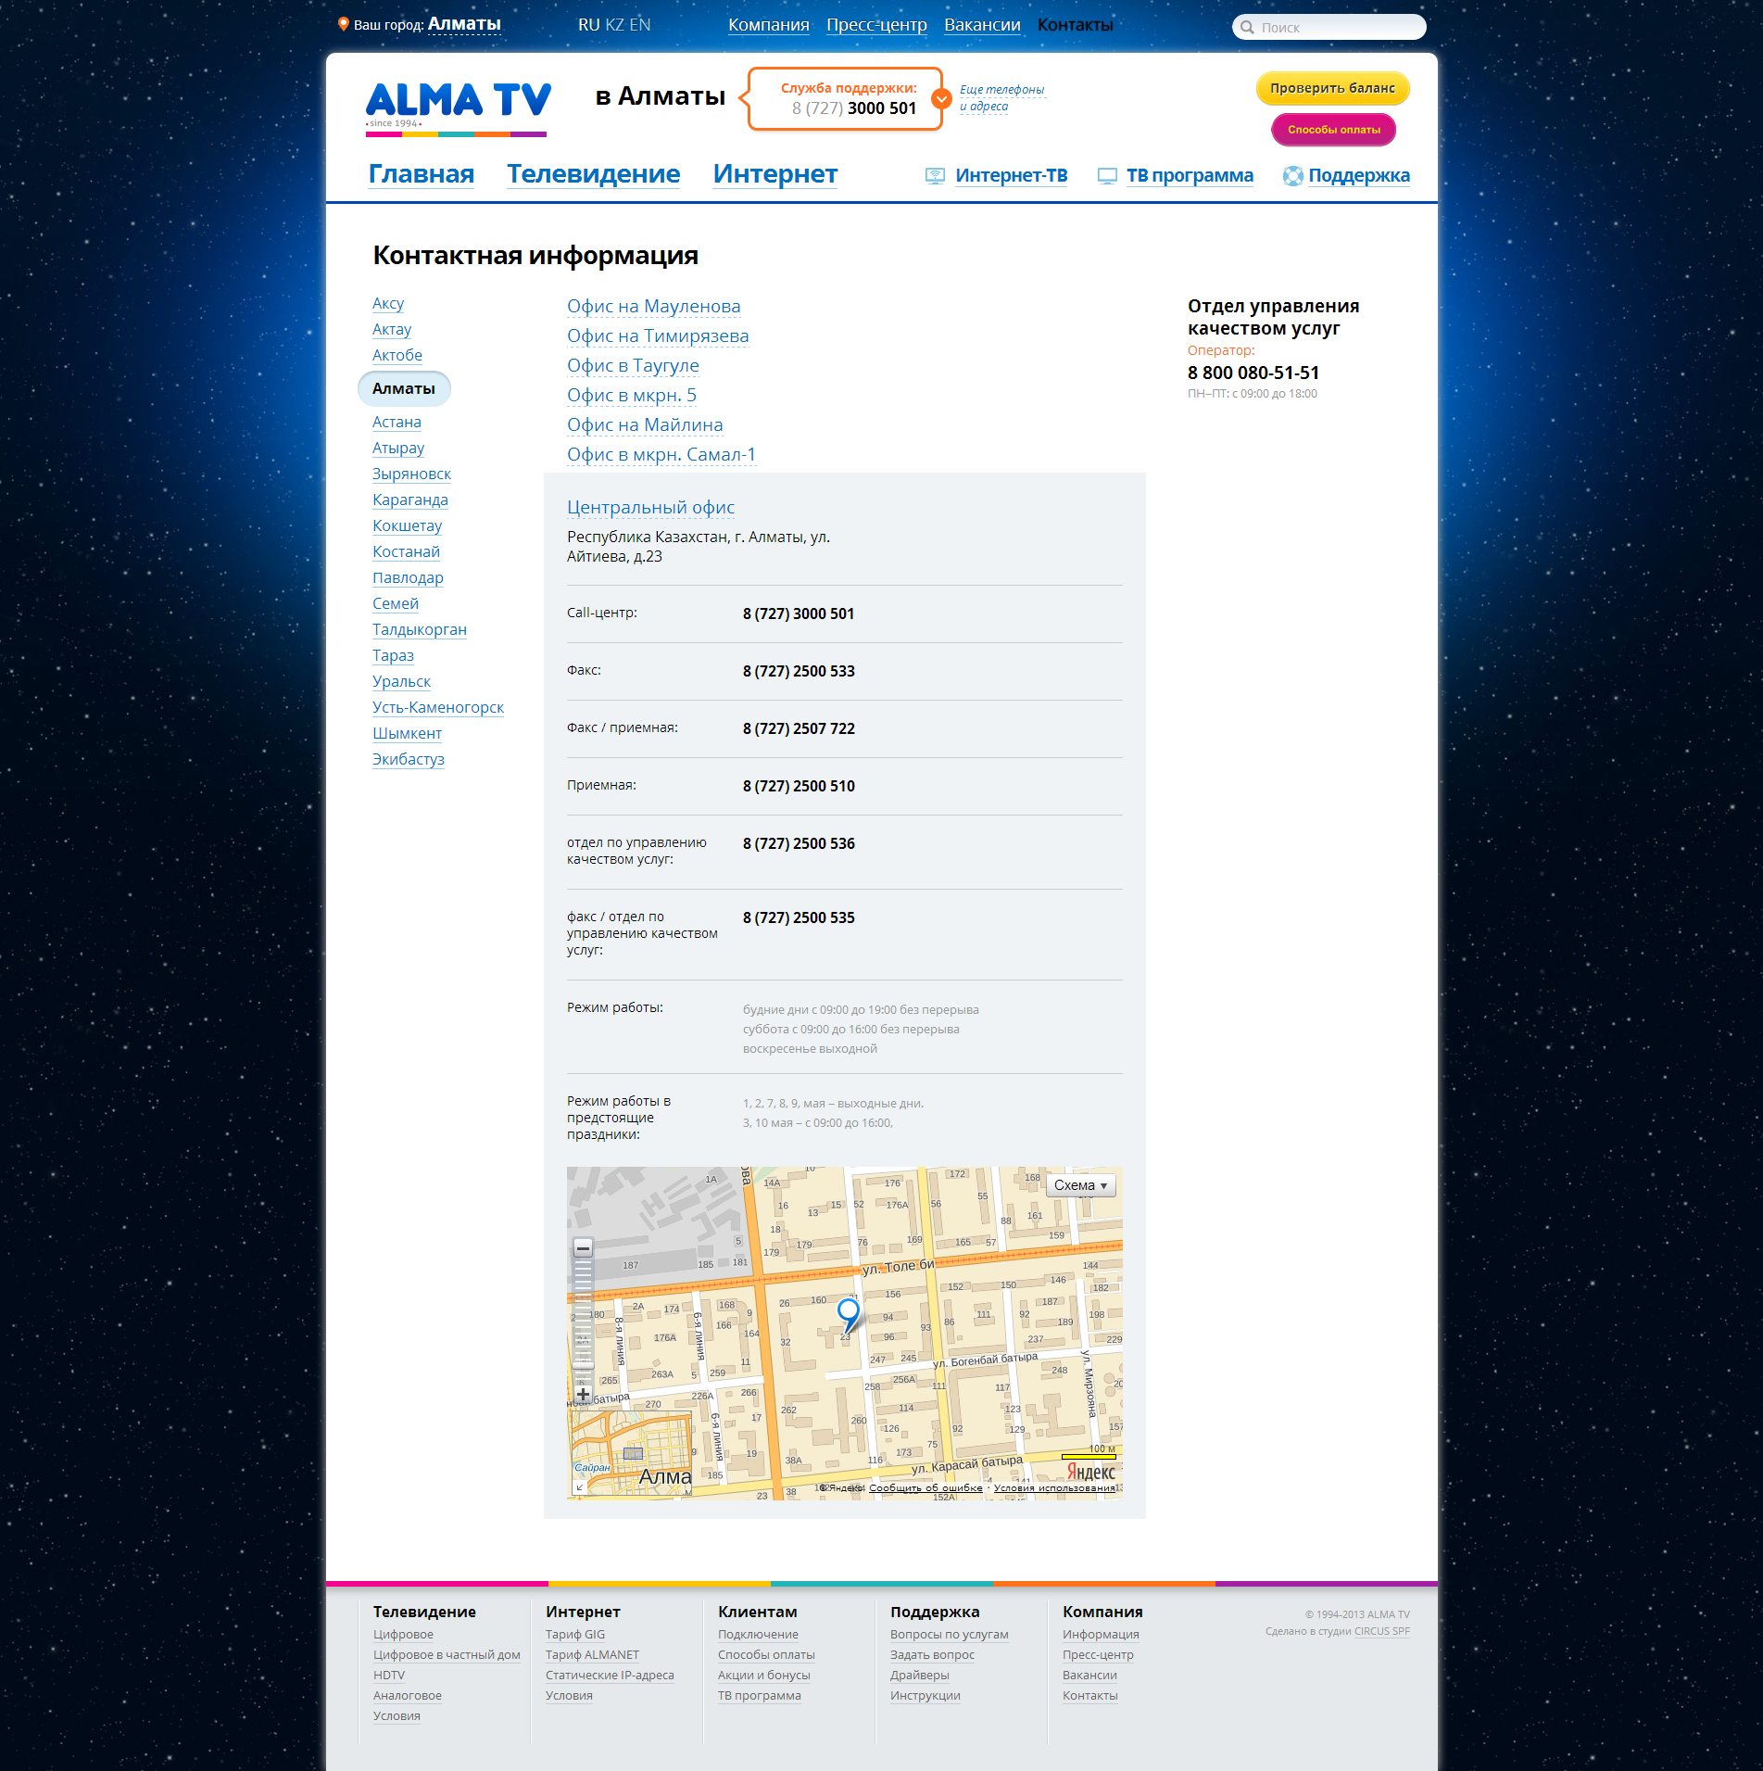The image size is (1763, 1771).
Task: Collapse the mini-map using its corner arrow
Action: tap(580, 1487)
